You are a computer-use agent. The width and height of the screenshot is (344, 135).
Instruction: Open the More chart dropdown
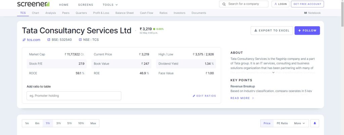tap(299, 123)
